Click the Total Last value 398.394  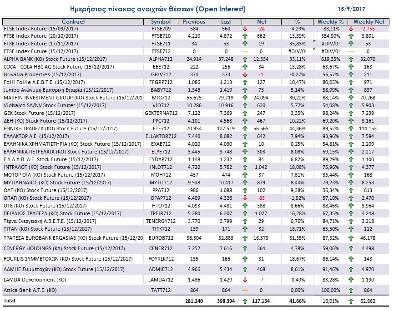coord(226,301)
